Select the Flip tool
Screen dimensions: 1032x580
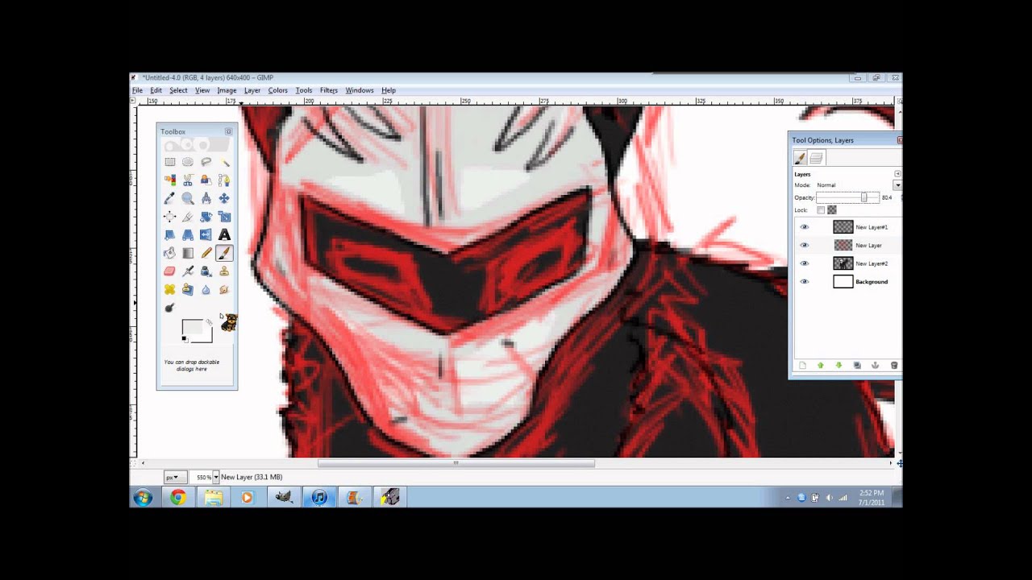coord(206,235)
